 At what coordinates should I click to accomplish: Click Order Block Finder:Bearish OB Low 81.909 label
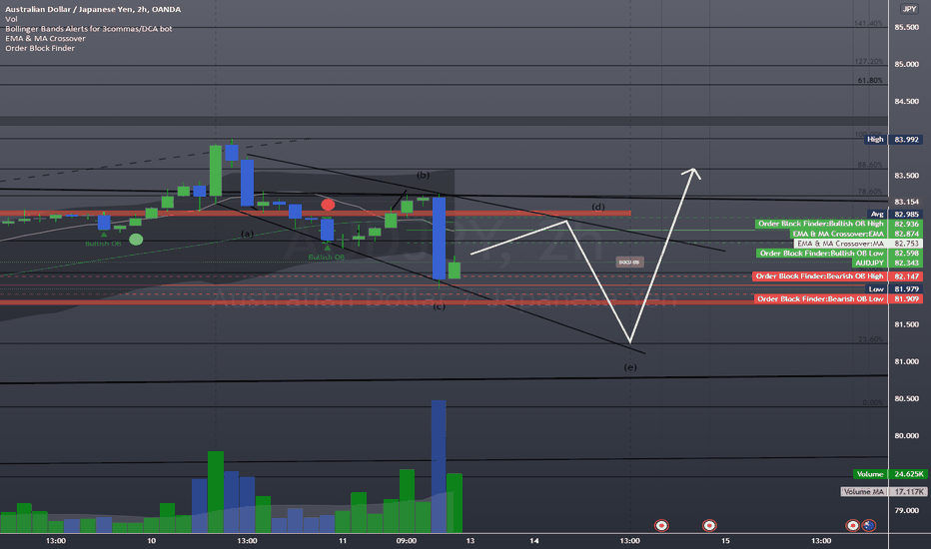tap(838, 299)
